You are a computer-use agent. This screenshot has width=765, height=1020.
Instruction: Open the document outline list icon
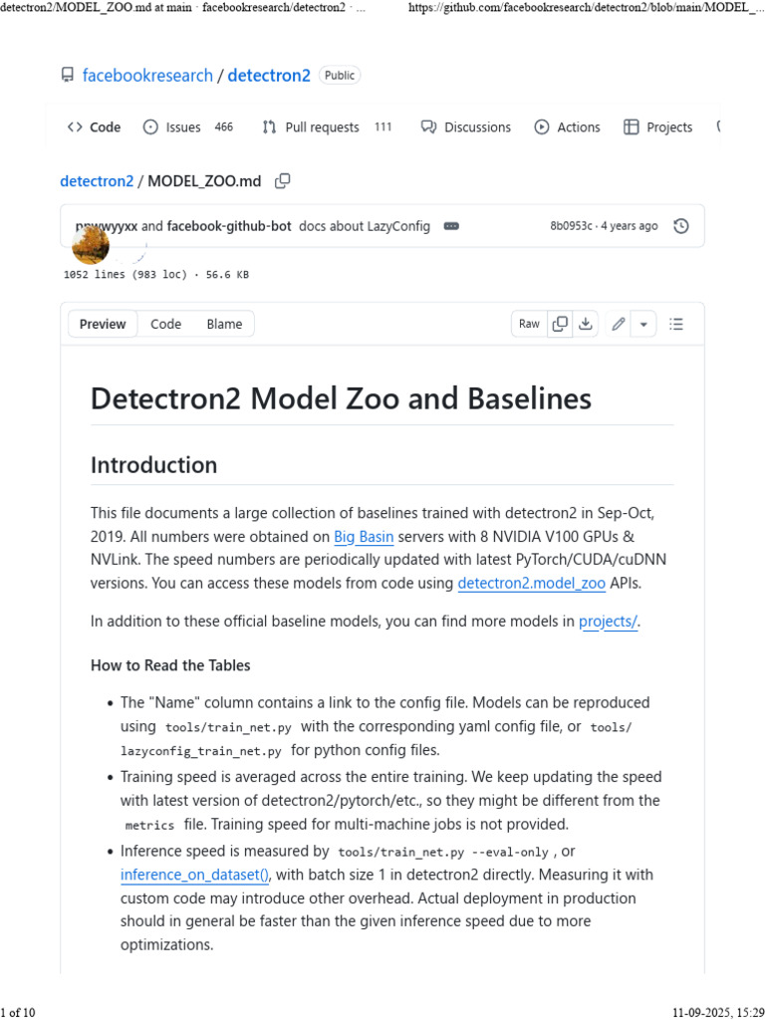tap(677, 324)
